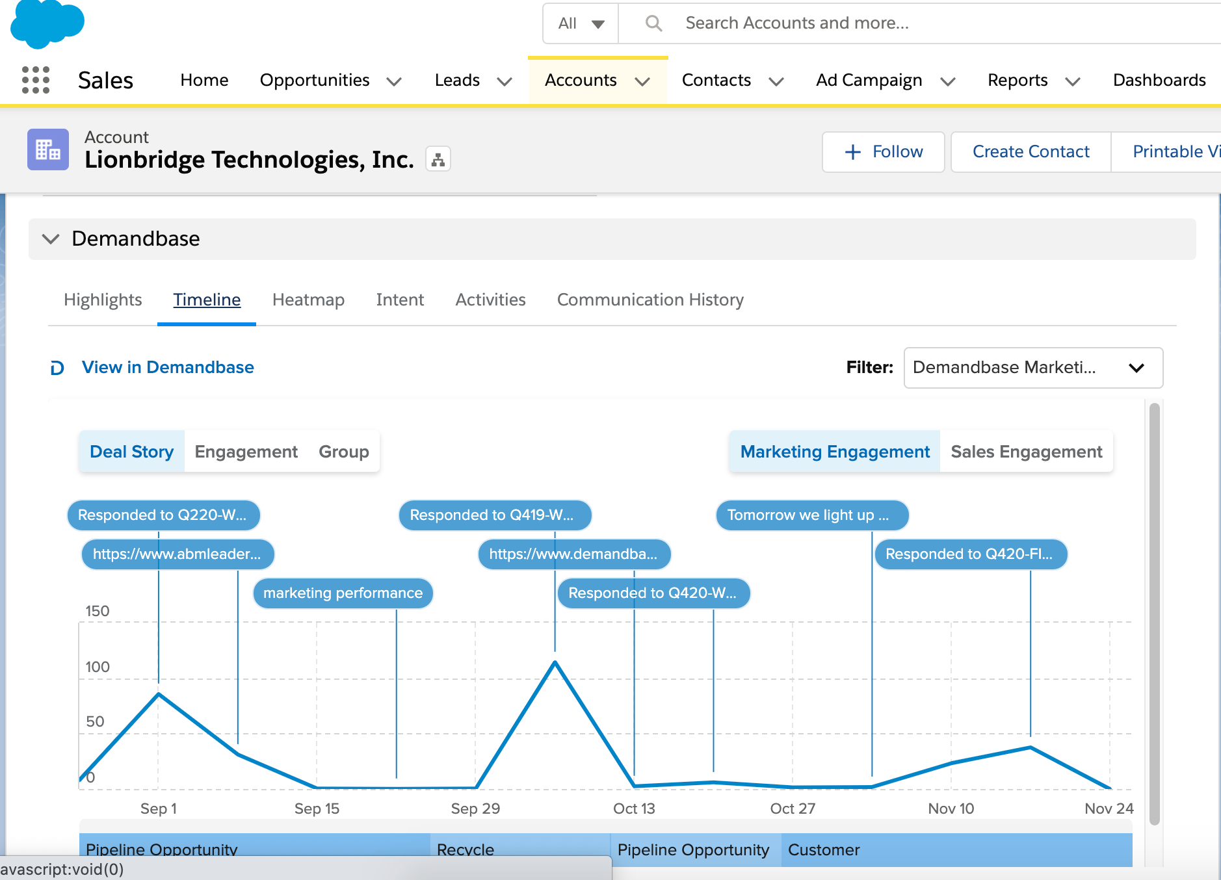The image size is (1221, 880).
Task: Toggle Sales Engagement chart mode
Action: [x=1027, y=452]
